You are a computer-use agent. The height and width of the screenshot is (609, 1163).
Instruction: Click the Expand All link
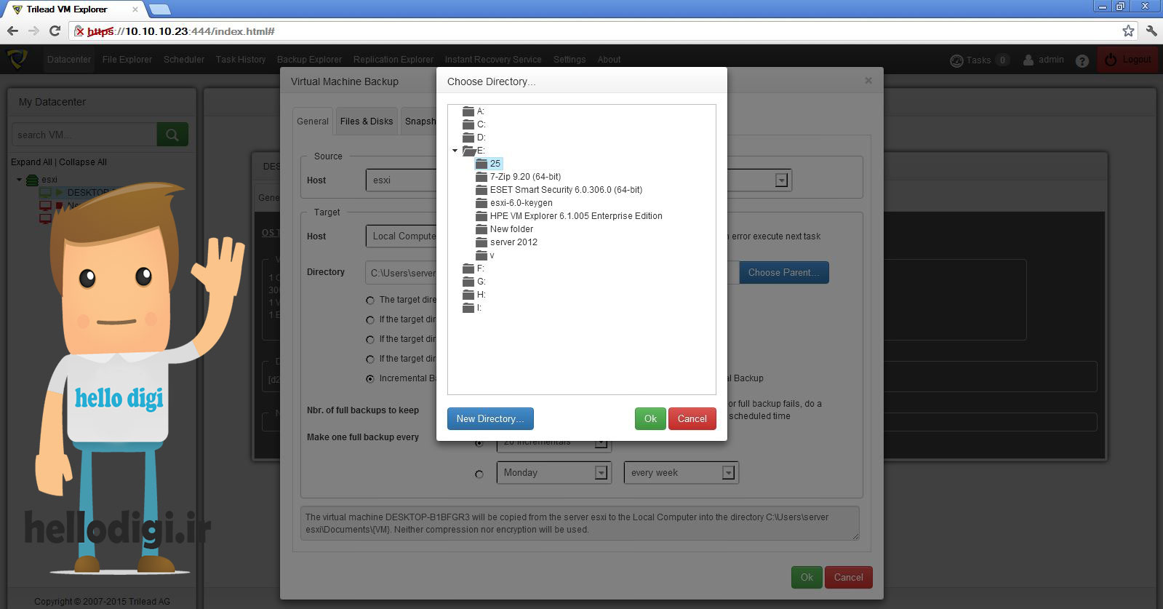(31, 162)
